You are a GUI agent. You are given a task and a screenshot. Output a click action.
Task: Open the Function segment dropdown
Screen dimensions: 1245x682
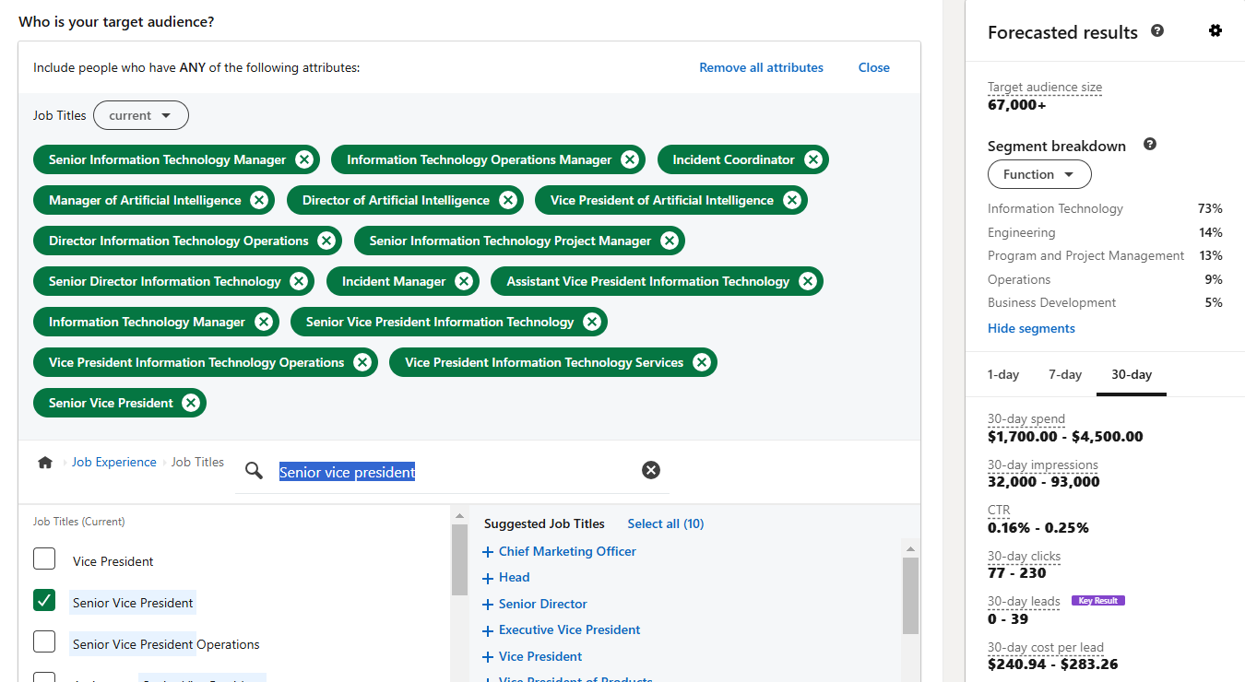1039,174
